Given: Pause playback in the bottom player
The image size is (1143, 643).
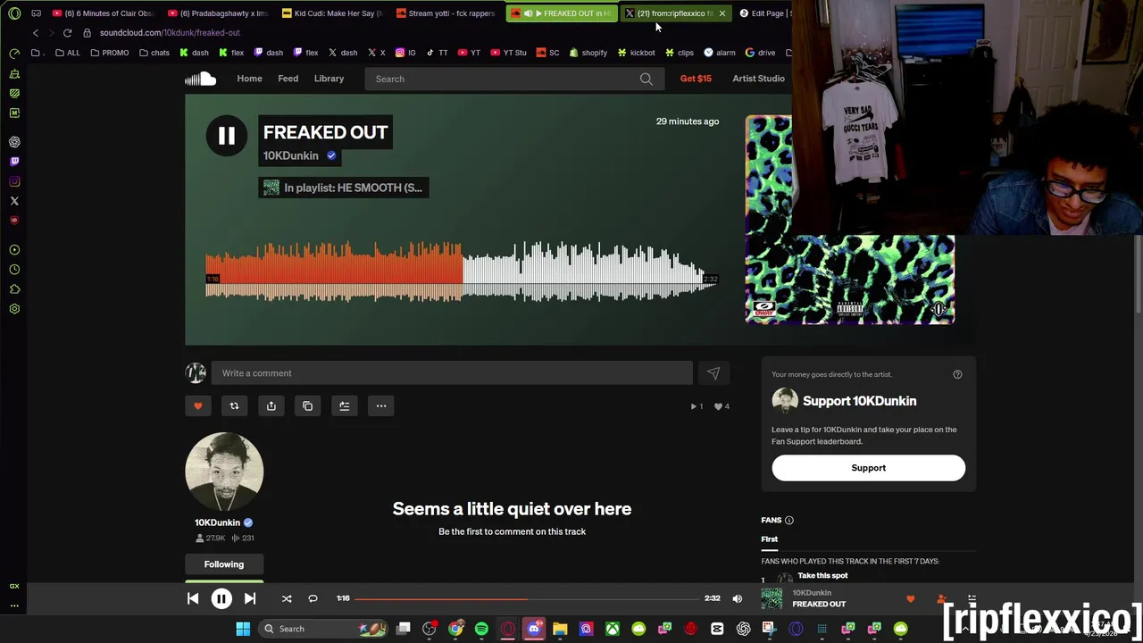Looking at the screenshot, I should coord(221,598).
